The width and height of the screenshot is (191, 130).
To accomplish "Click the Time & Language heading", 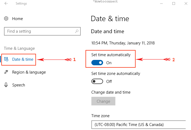I will tap(19, 48).
